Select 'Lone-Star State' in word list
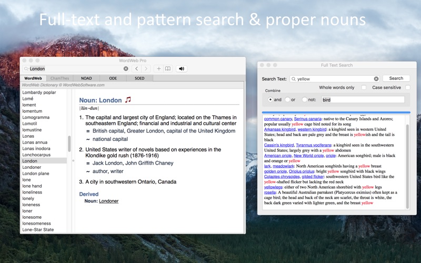 point(38,229)
